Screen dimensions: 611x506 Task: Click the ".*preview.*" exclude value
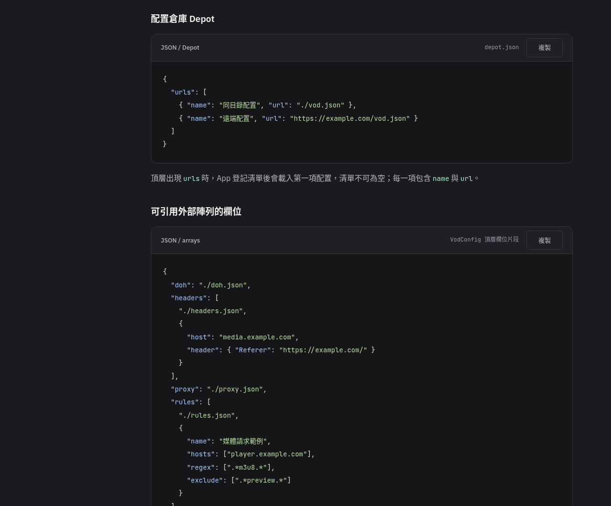(x=261, y=480)
